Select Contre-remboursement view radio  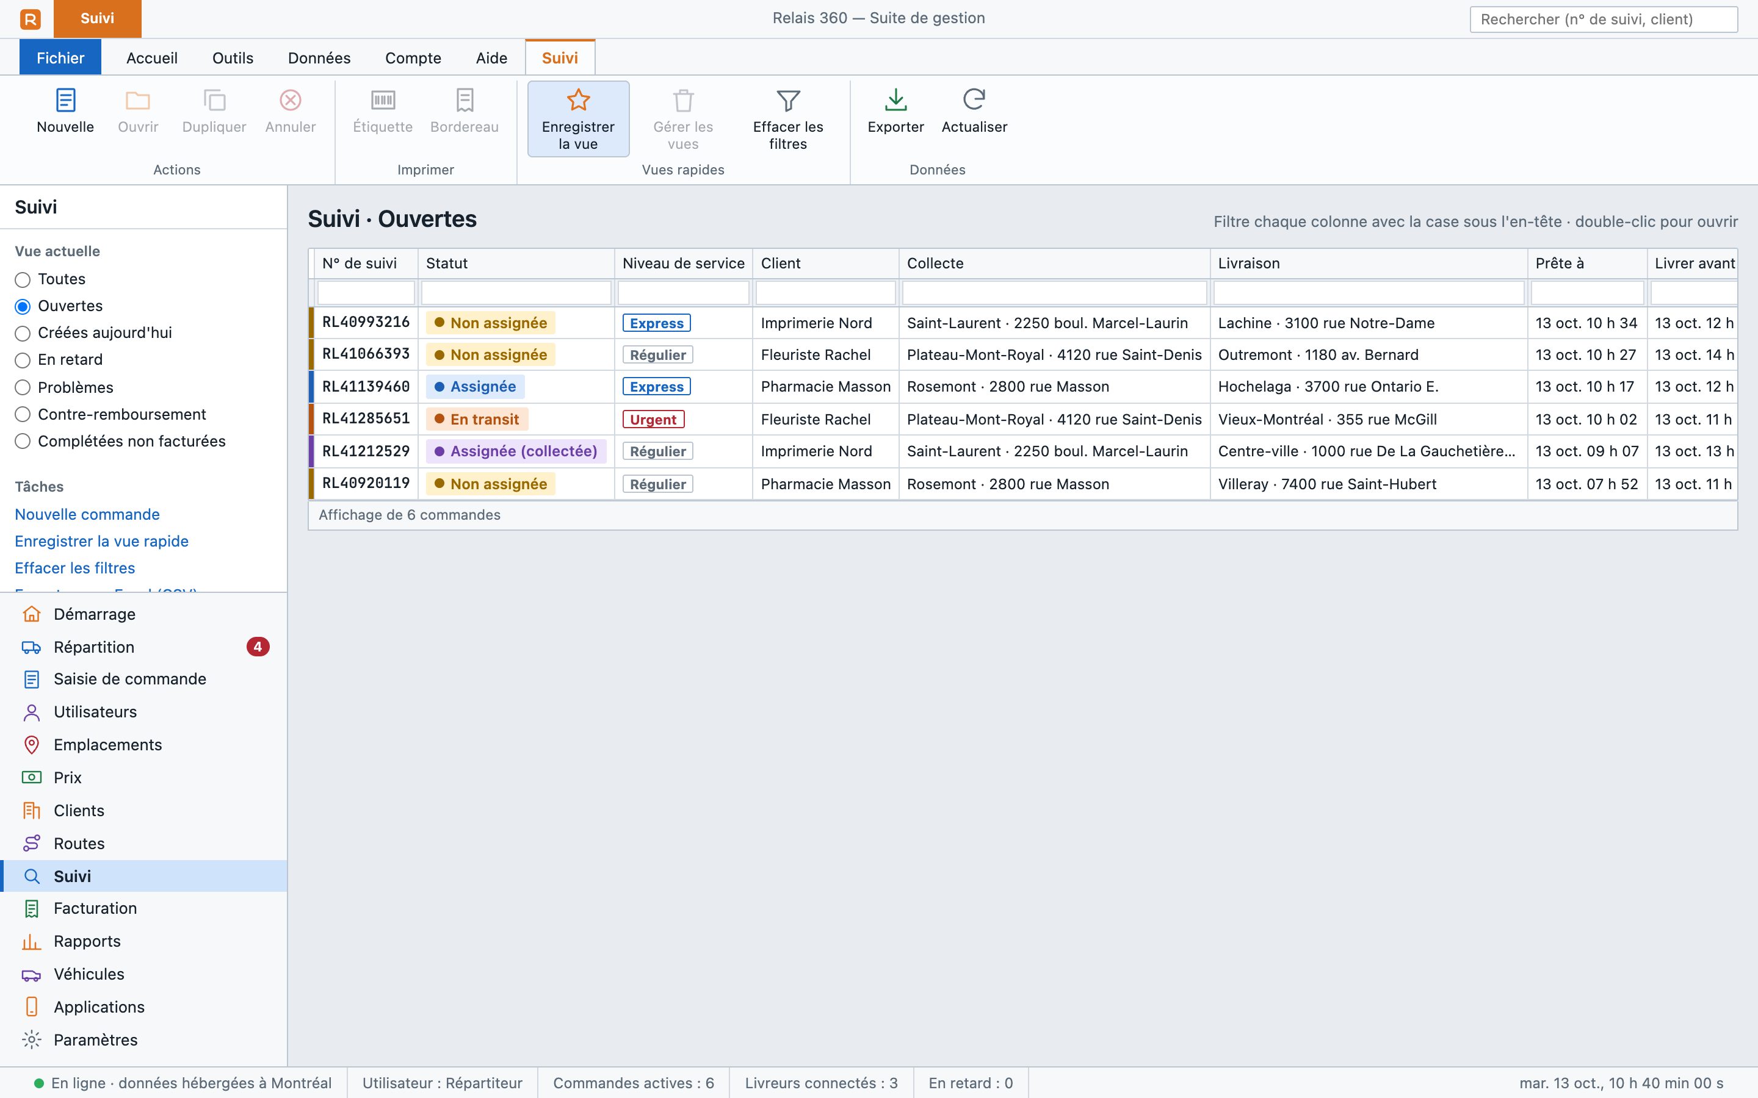[x=23, y=415]
